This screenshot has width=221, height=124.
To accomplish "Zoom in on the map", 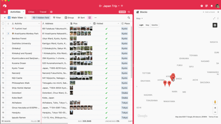I will pos(215,108).
